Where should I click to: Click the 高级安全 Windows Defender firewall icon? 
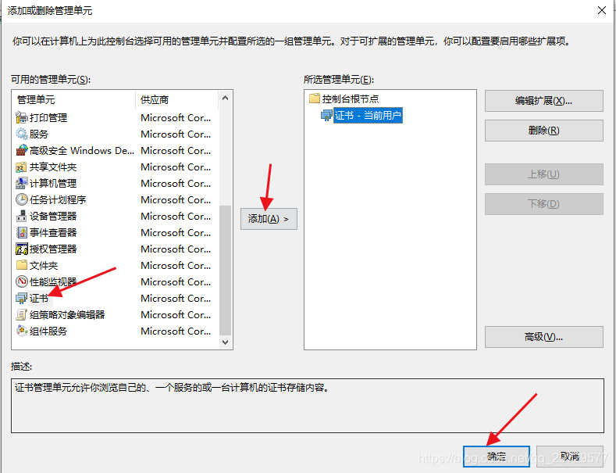coord(21,150)
